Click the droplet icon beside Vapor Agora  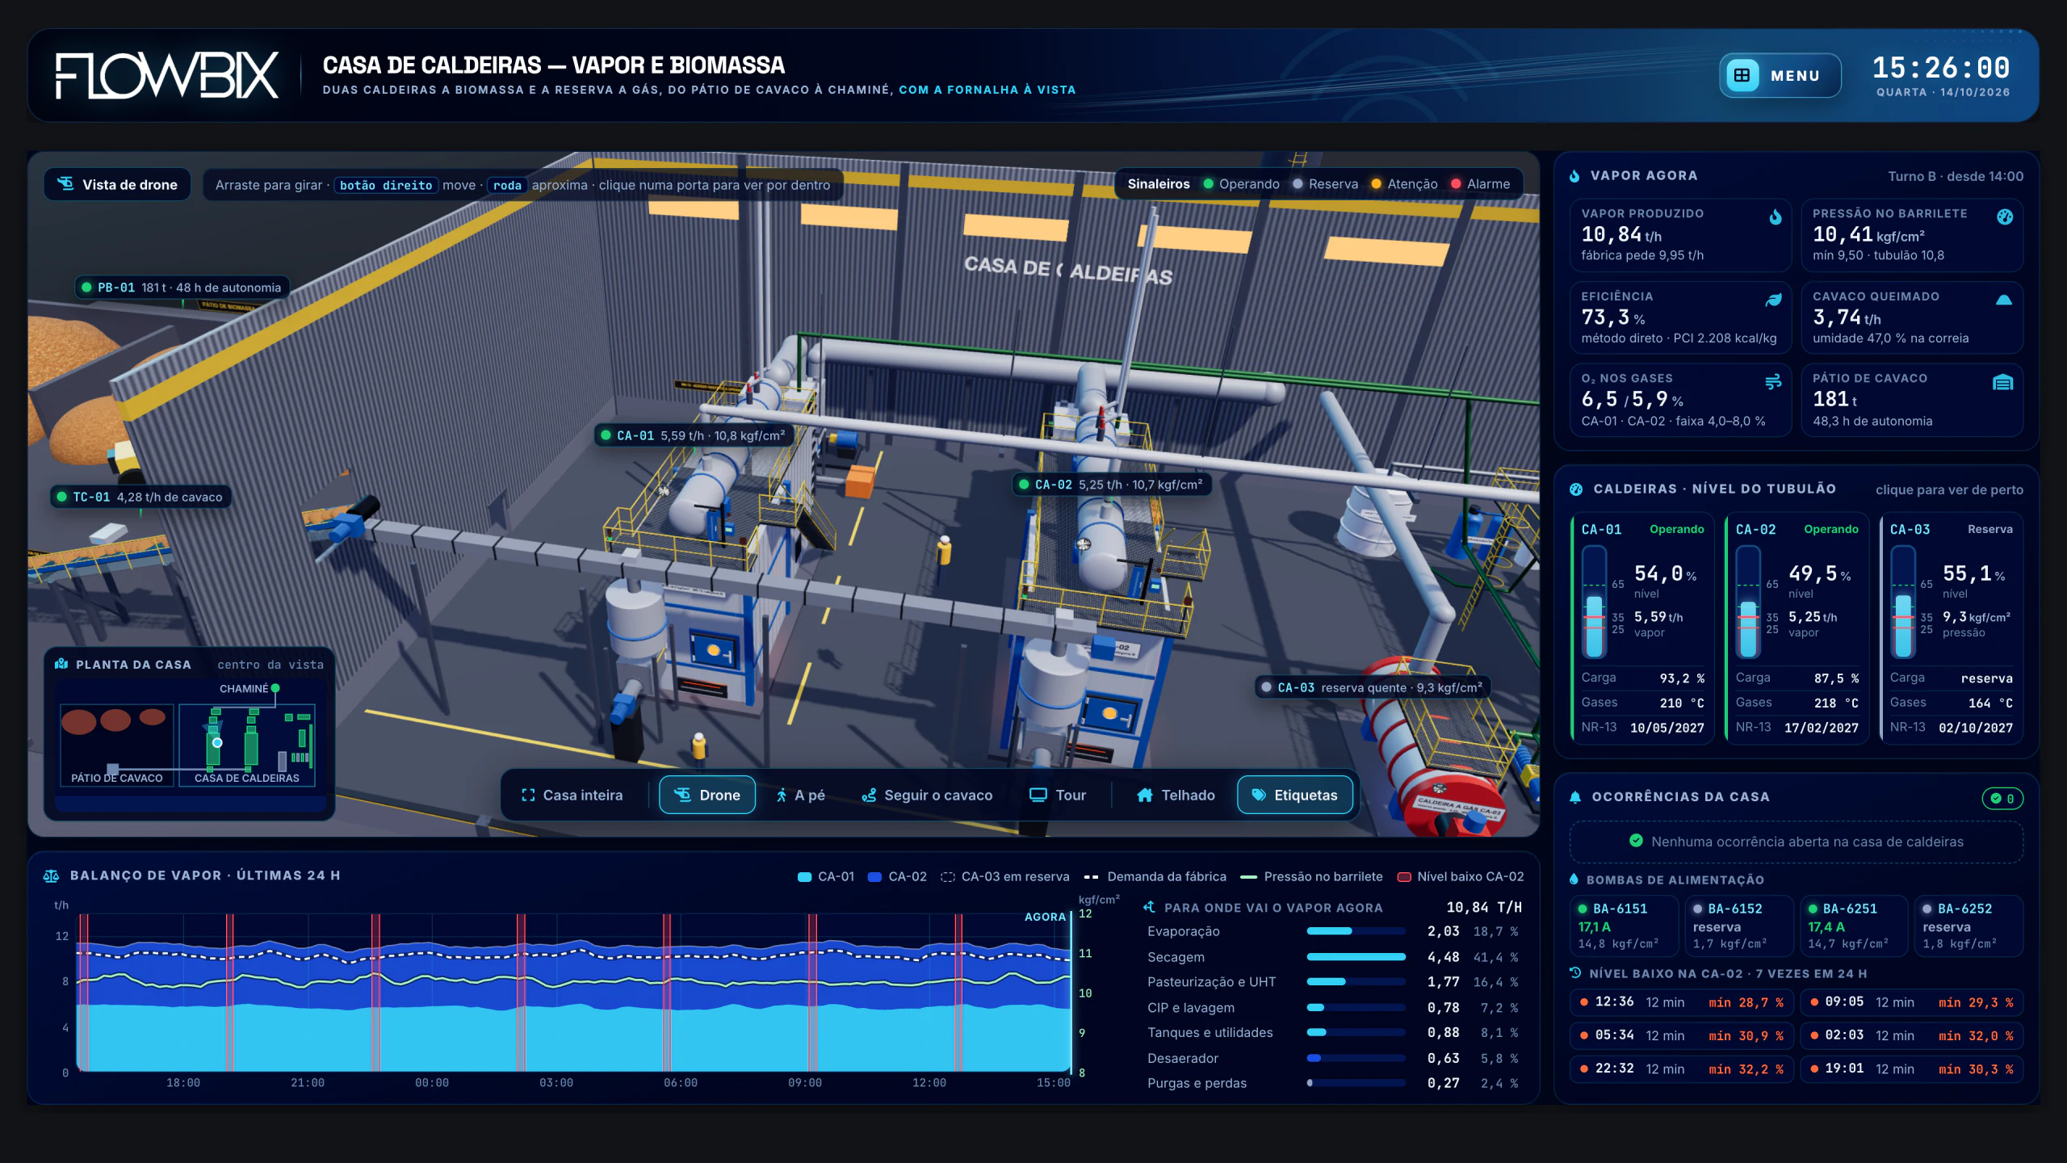[x=1574, y=176]
